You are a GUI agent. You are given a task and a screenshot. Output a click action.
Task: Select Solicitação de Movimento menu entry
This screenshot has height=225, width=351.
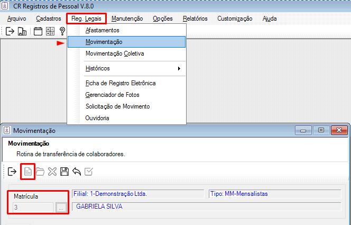[x=127, y=106]
